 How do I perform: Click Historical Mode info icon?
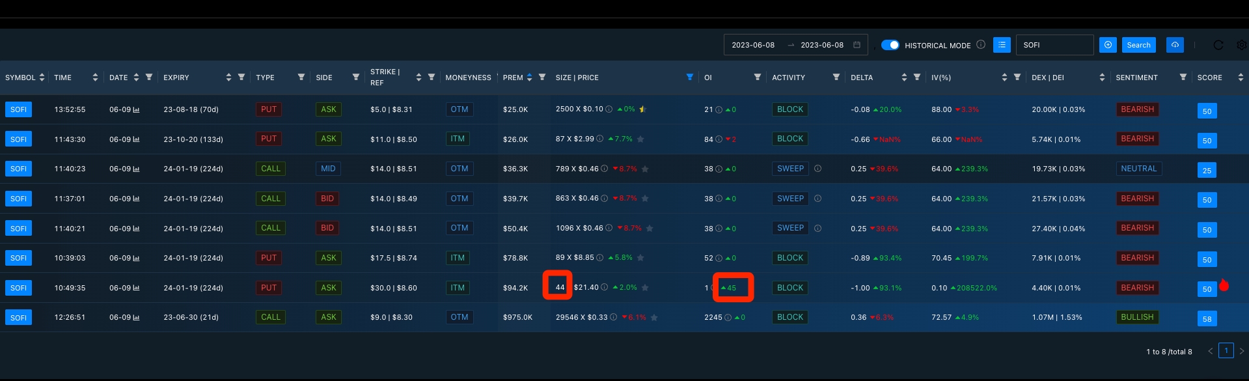point(981,45)
